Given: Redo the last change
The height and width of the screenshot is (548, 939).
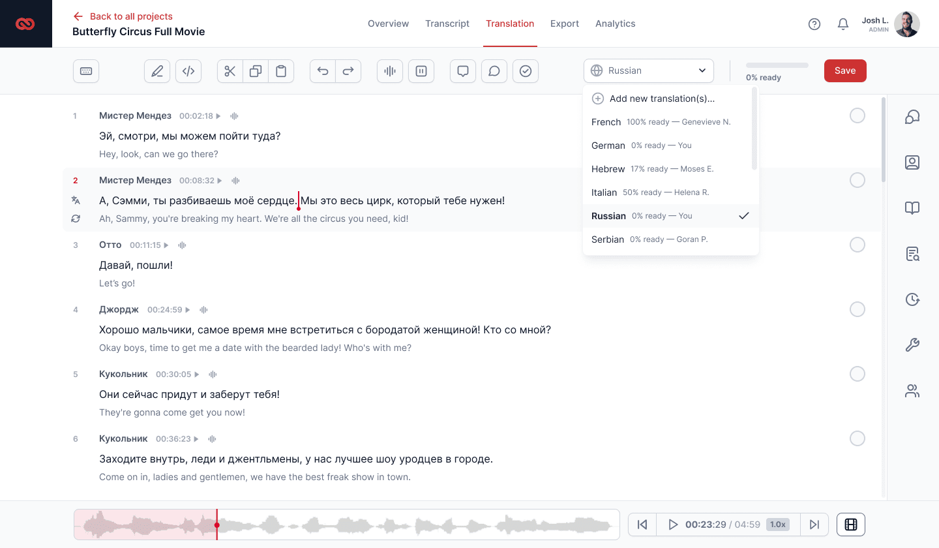Looking at the screenshot, I should click(348, 71).
